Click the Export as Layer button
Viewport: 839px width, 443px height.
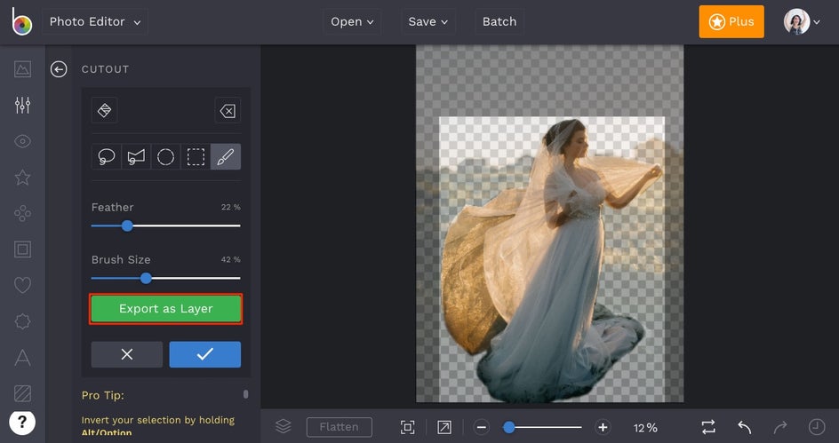[165, 309]
